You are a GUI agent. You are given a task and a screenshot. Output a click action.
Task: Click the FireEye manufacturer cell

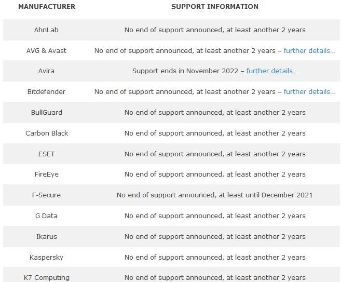pyautogui.click(x=47, y=174)
